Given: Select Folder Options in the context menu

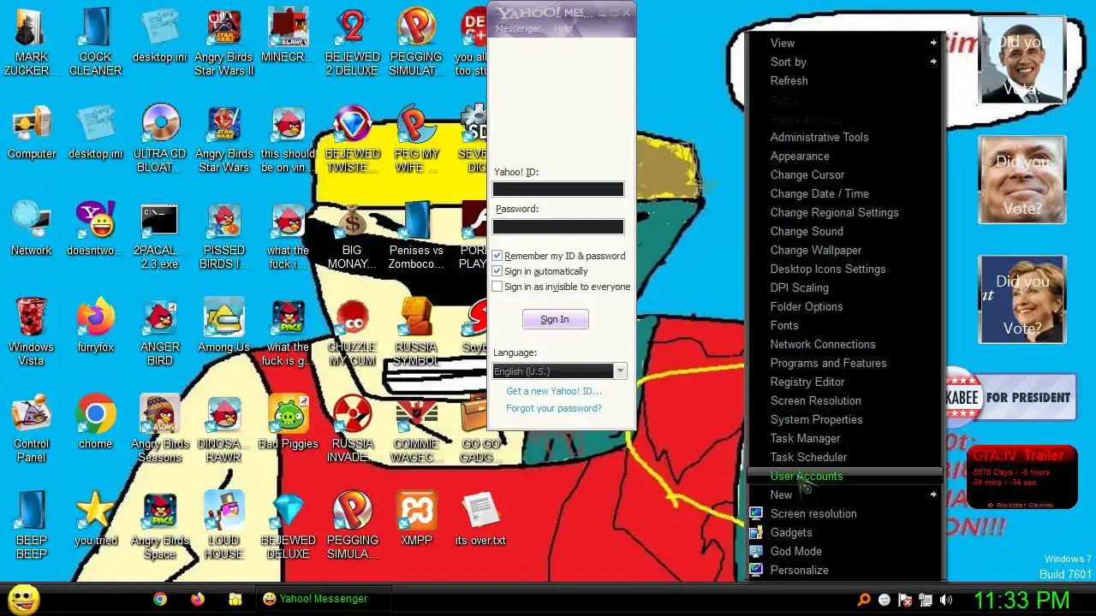Looking at the screenshot, I should (844, 306).
